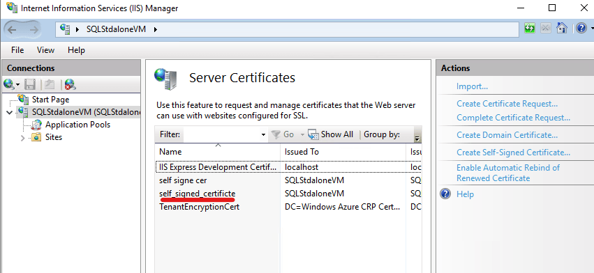This screenshot has height=273, width=594.
Task: Refresh the page with green icon
Action: click(530, 29)
